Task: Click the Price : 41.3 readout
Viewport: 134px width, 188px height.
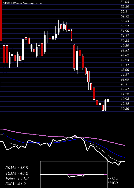Action: pyautogui.click(x=17, y=179)
